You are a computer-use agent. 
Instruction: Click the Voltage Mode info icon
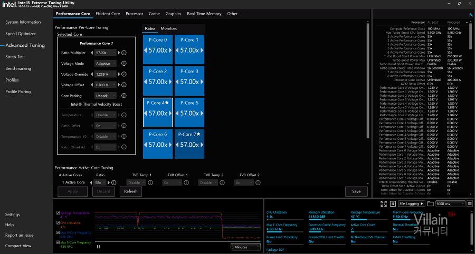coord(124,64)
